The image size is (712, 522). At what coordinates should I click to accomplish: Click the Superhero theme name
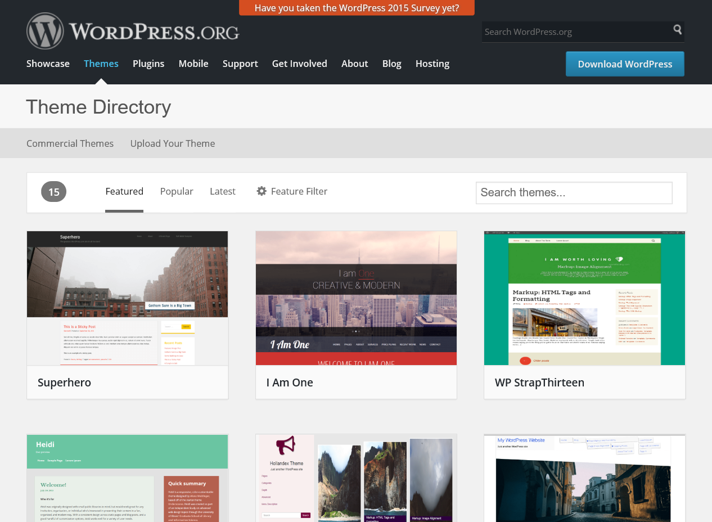pyautogui.click(x=65, y=382)
